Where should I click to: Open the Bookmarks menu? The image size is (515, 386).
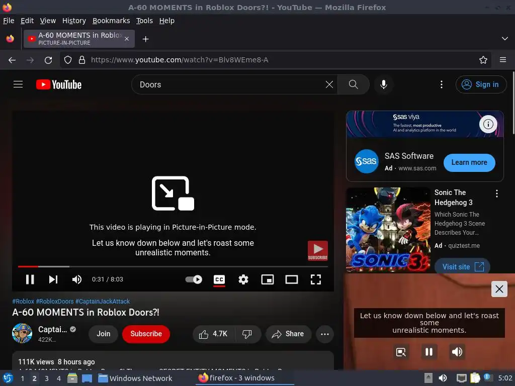pyautogui.click(x=111, y=21)
